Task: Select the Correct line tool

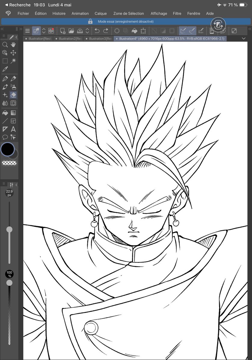Action: [13, 137]
